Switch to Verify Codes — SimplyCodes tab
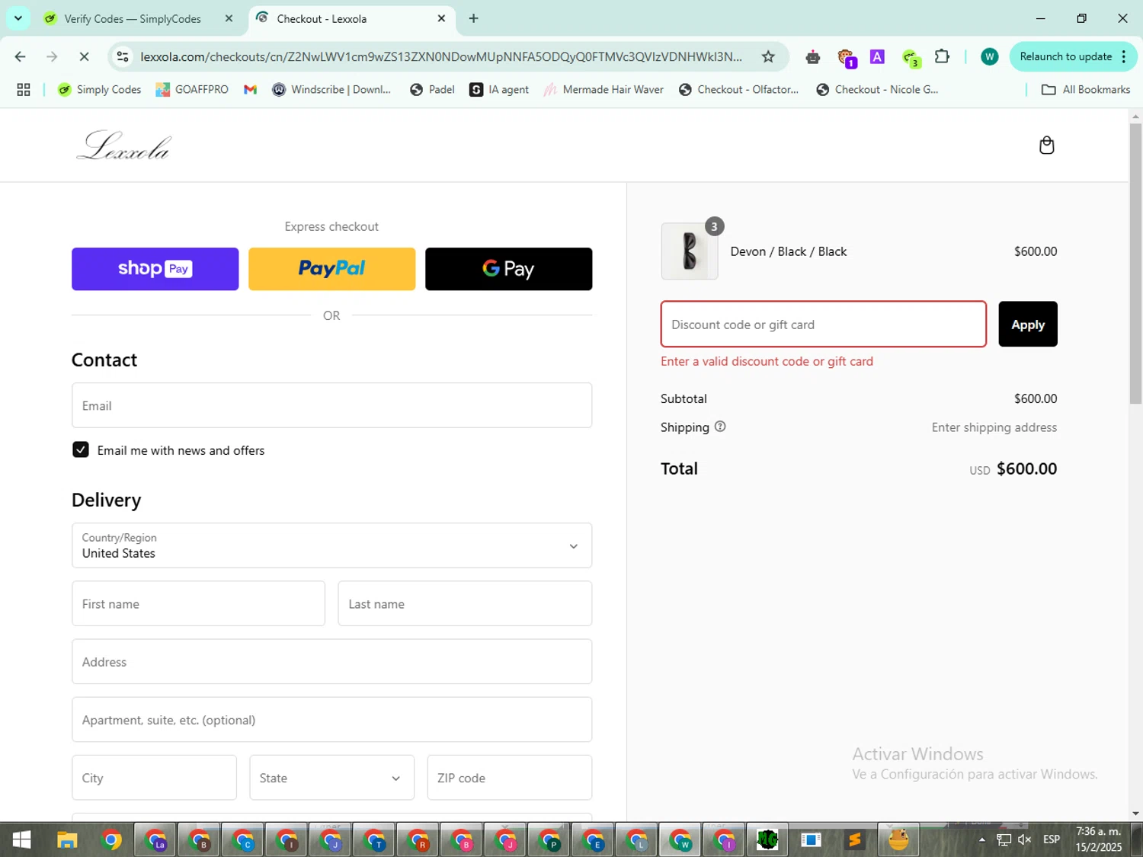 tap(139, 18)
